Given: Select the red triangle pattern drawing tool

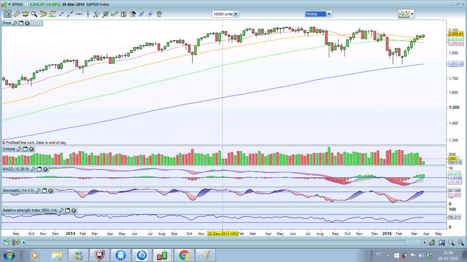Looking at the screenshot, I should [x=43, y=14].
